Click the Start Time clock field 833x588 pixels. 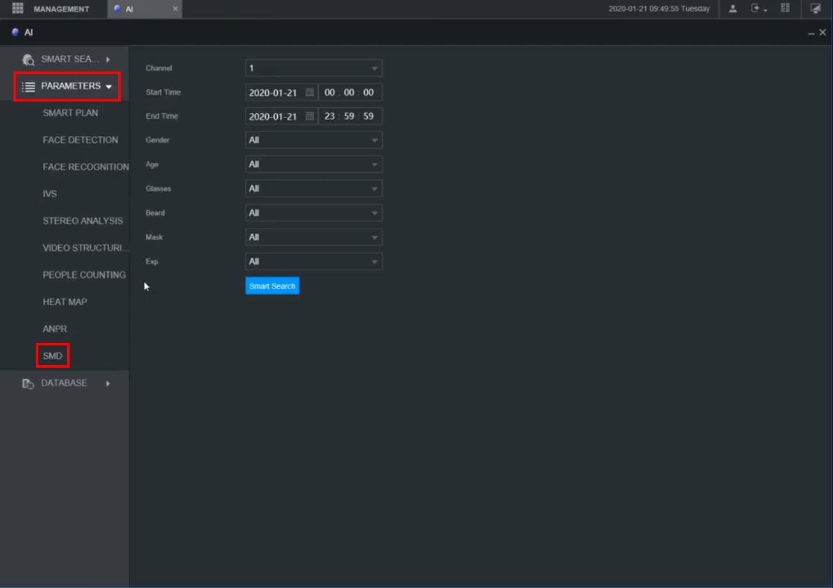pyautogui.click(x=350, y=93)
